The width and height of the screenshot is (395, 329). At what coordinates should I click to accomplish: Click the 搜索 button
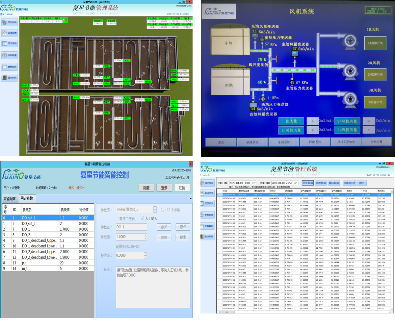[x=183, y=237]
